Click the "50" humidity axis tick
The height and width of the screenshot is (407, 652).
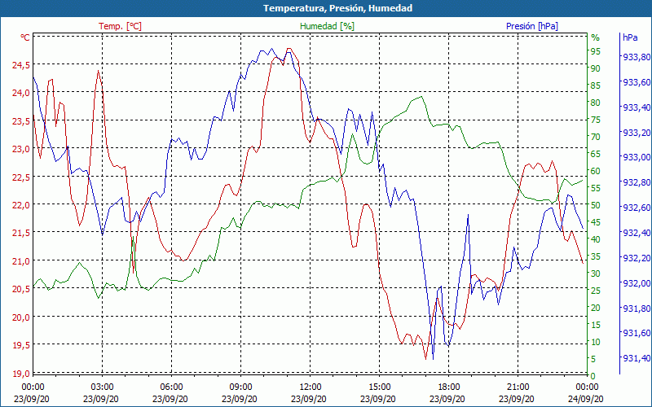click(596, 205)
